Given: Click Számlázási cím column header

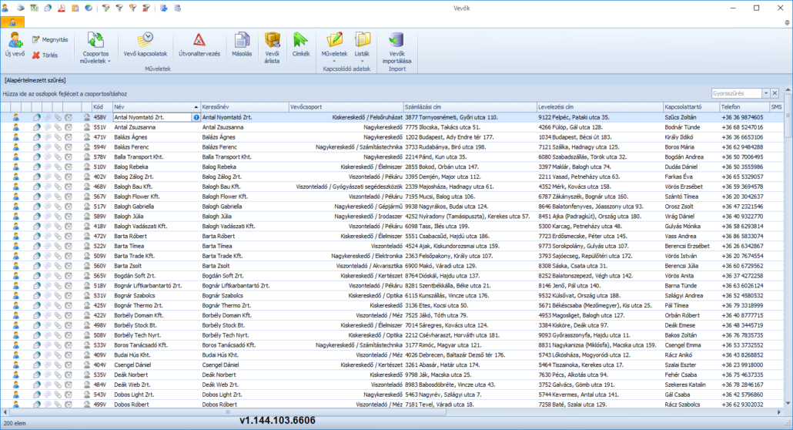Looking at the screenshot, I should point(470,107).
